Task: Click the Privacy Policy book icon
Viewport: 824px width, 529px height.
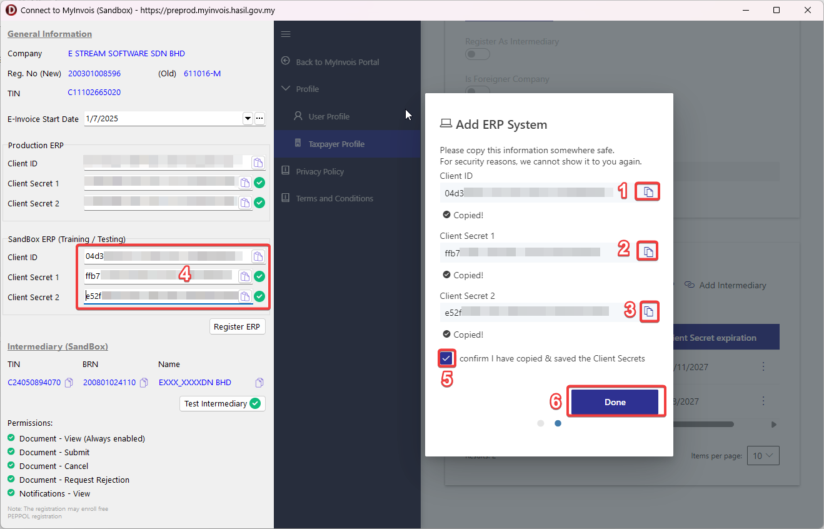Action: coord(286,171)
